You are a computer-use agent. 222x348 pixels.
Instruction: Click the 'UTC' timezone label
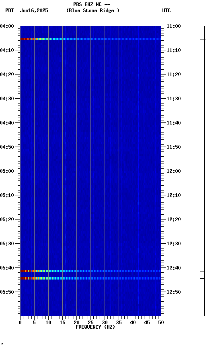click(x=166, y=10)
